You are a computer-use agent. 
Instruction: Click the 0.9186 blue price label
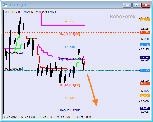point(145,45)
